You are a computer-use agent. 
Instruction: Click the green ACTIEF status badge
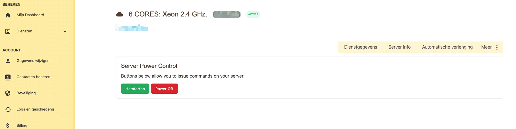tap(253, 14)
